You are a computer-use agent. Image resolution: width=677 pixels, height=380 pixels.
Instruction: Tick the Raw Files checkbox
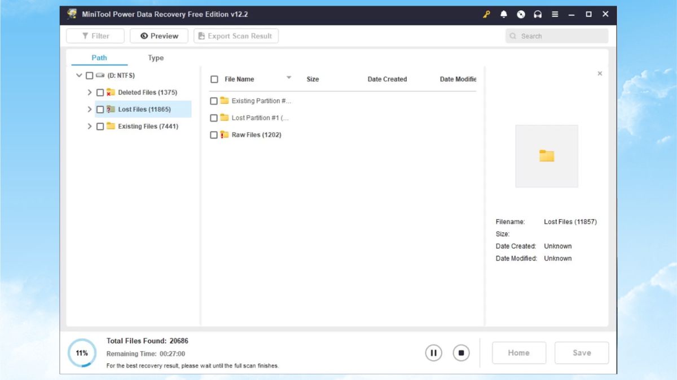(214, 135)
